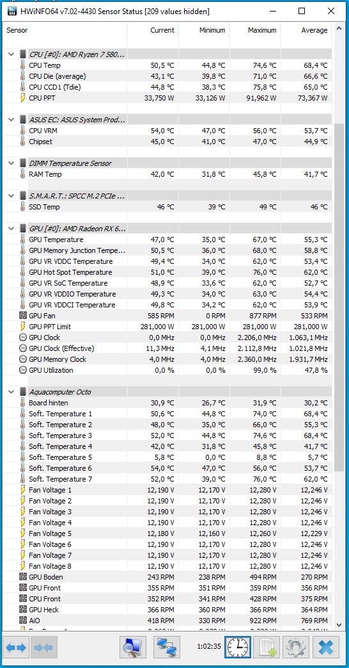Image resolution: width=349 pixels, height=668 pixels.
Task: Select the GPU Front fan row
Action: pos(167,588)
